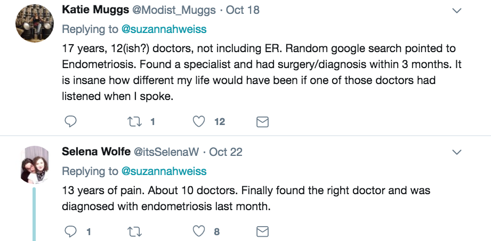Open Katie Muggs' profile picture

35,23
